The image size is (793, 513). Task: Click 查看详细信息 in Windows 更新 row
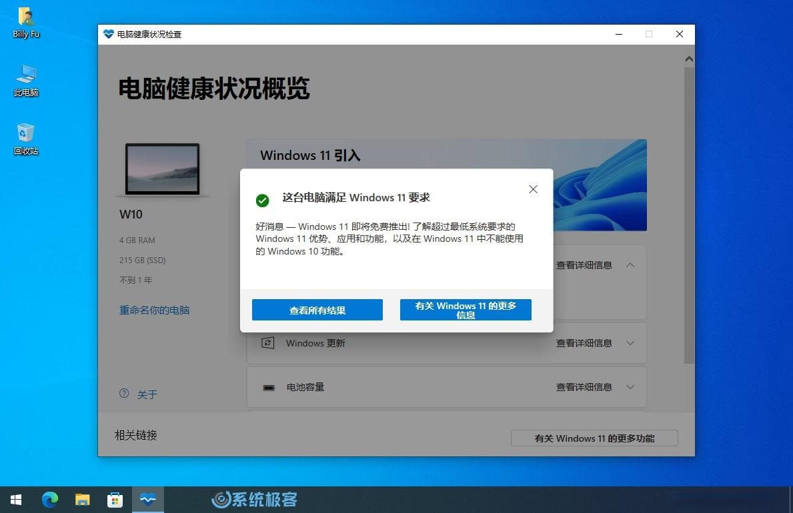584,343
